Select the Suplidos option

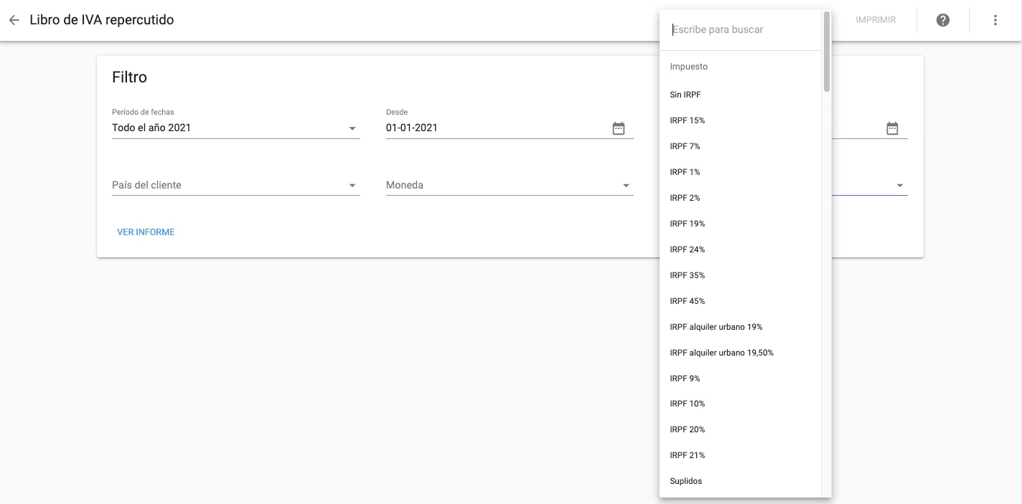click(x=686, y=481)
